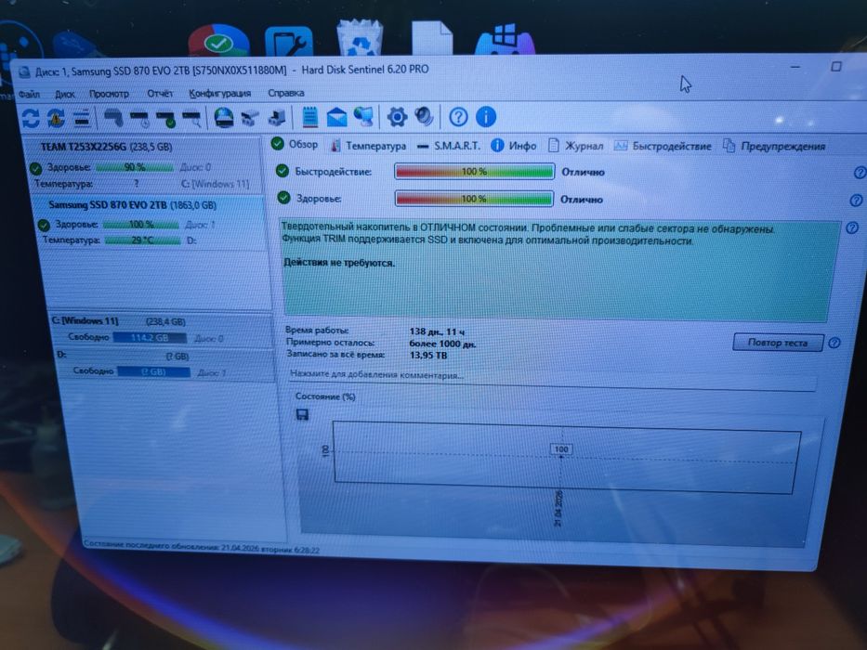Switch to the Обзор tab
This screenshot has width=867, height=650.
295,144
